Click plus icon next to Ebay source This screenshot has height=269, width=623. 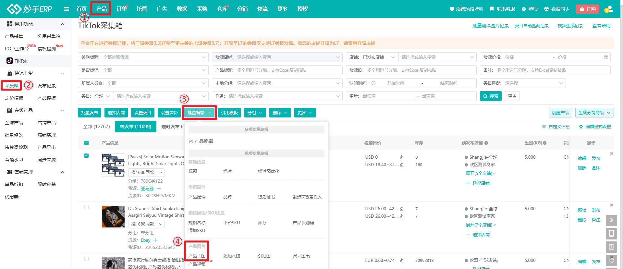pyautogui.click(x=156, y=240)
